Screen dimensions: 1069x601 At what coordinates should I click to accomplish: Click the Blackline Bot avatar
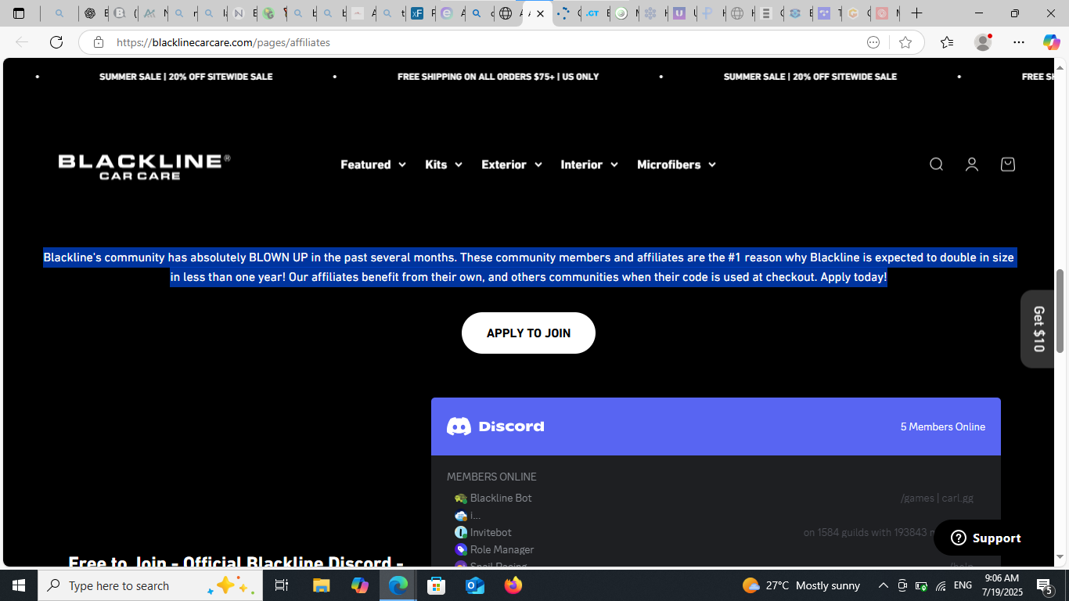(x=461, y=498)
